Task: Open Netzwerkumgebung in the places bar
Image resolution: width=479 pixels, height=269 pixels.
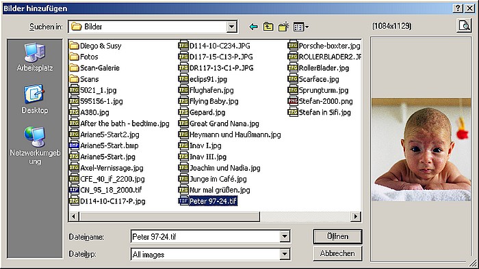Action: (x=35, y=145)
